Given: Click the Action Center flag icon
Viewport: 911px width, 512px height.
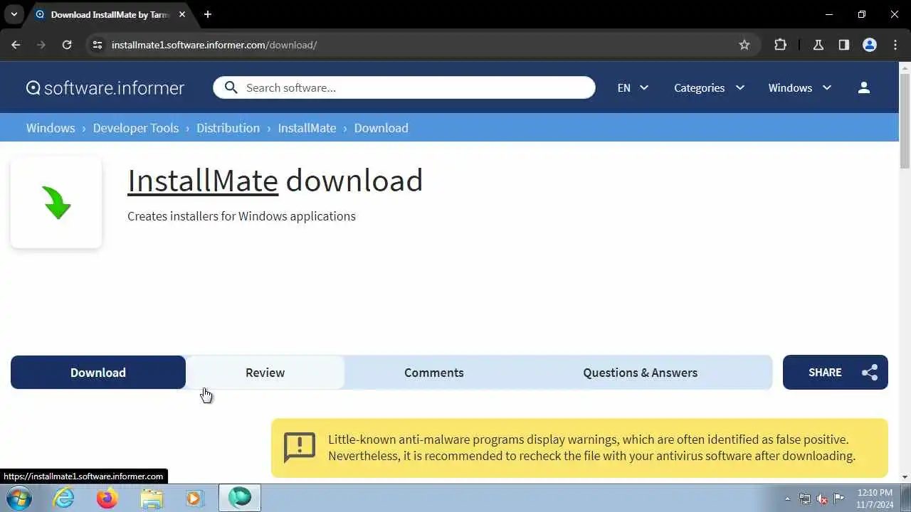Looking at the screenshot, I should 839,498.
